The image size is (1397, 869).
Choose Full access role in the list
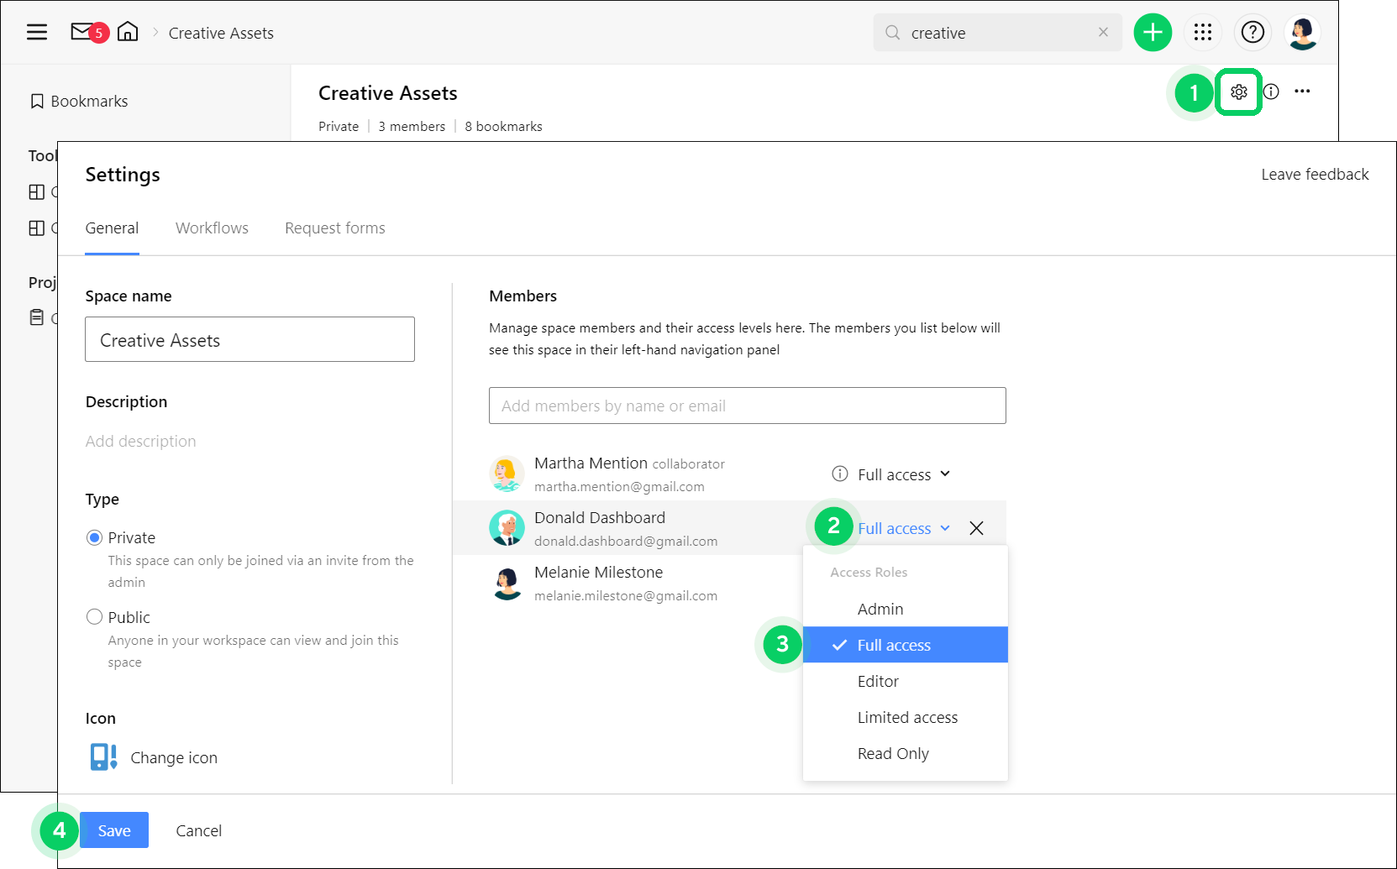point(906,645)
